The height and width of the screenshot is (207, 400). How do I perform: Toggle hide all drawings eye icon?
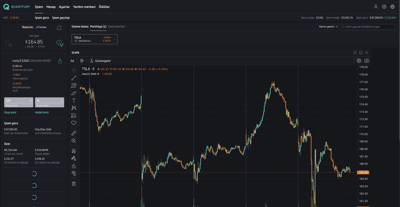point(74,173)
